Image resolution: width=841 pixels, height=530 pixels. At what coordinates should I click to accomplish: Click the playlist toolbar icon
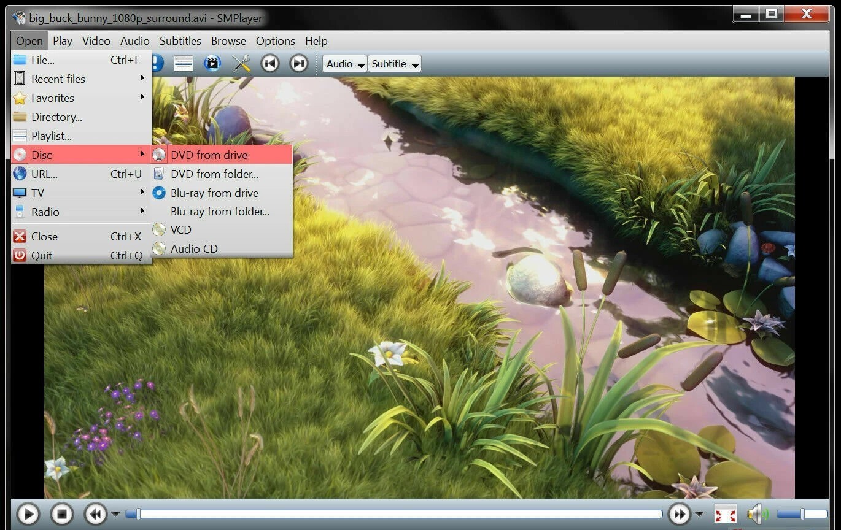coord(184,63)
